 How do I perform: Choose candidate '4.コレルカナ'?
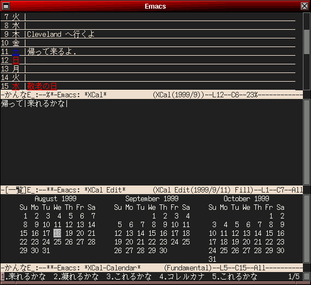(182, 276)
